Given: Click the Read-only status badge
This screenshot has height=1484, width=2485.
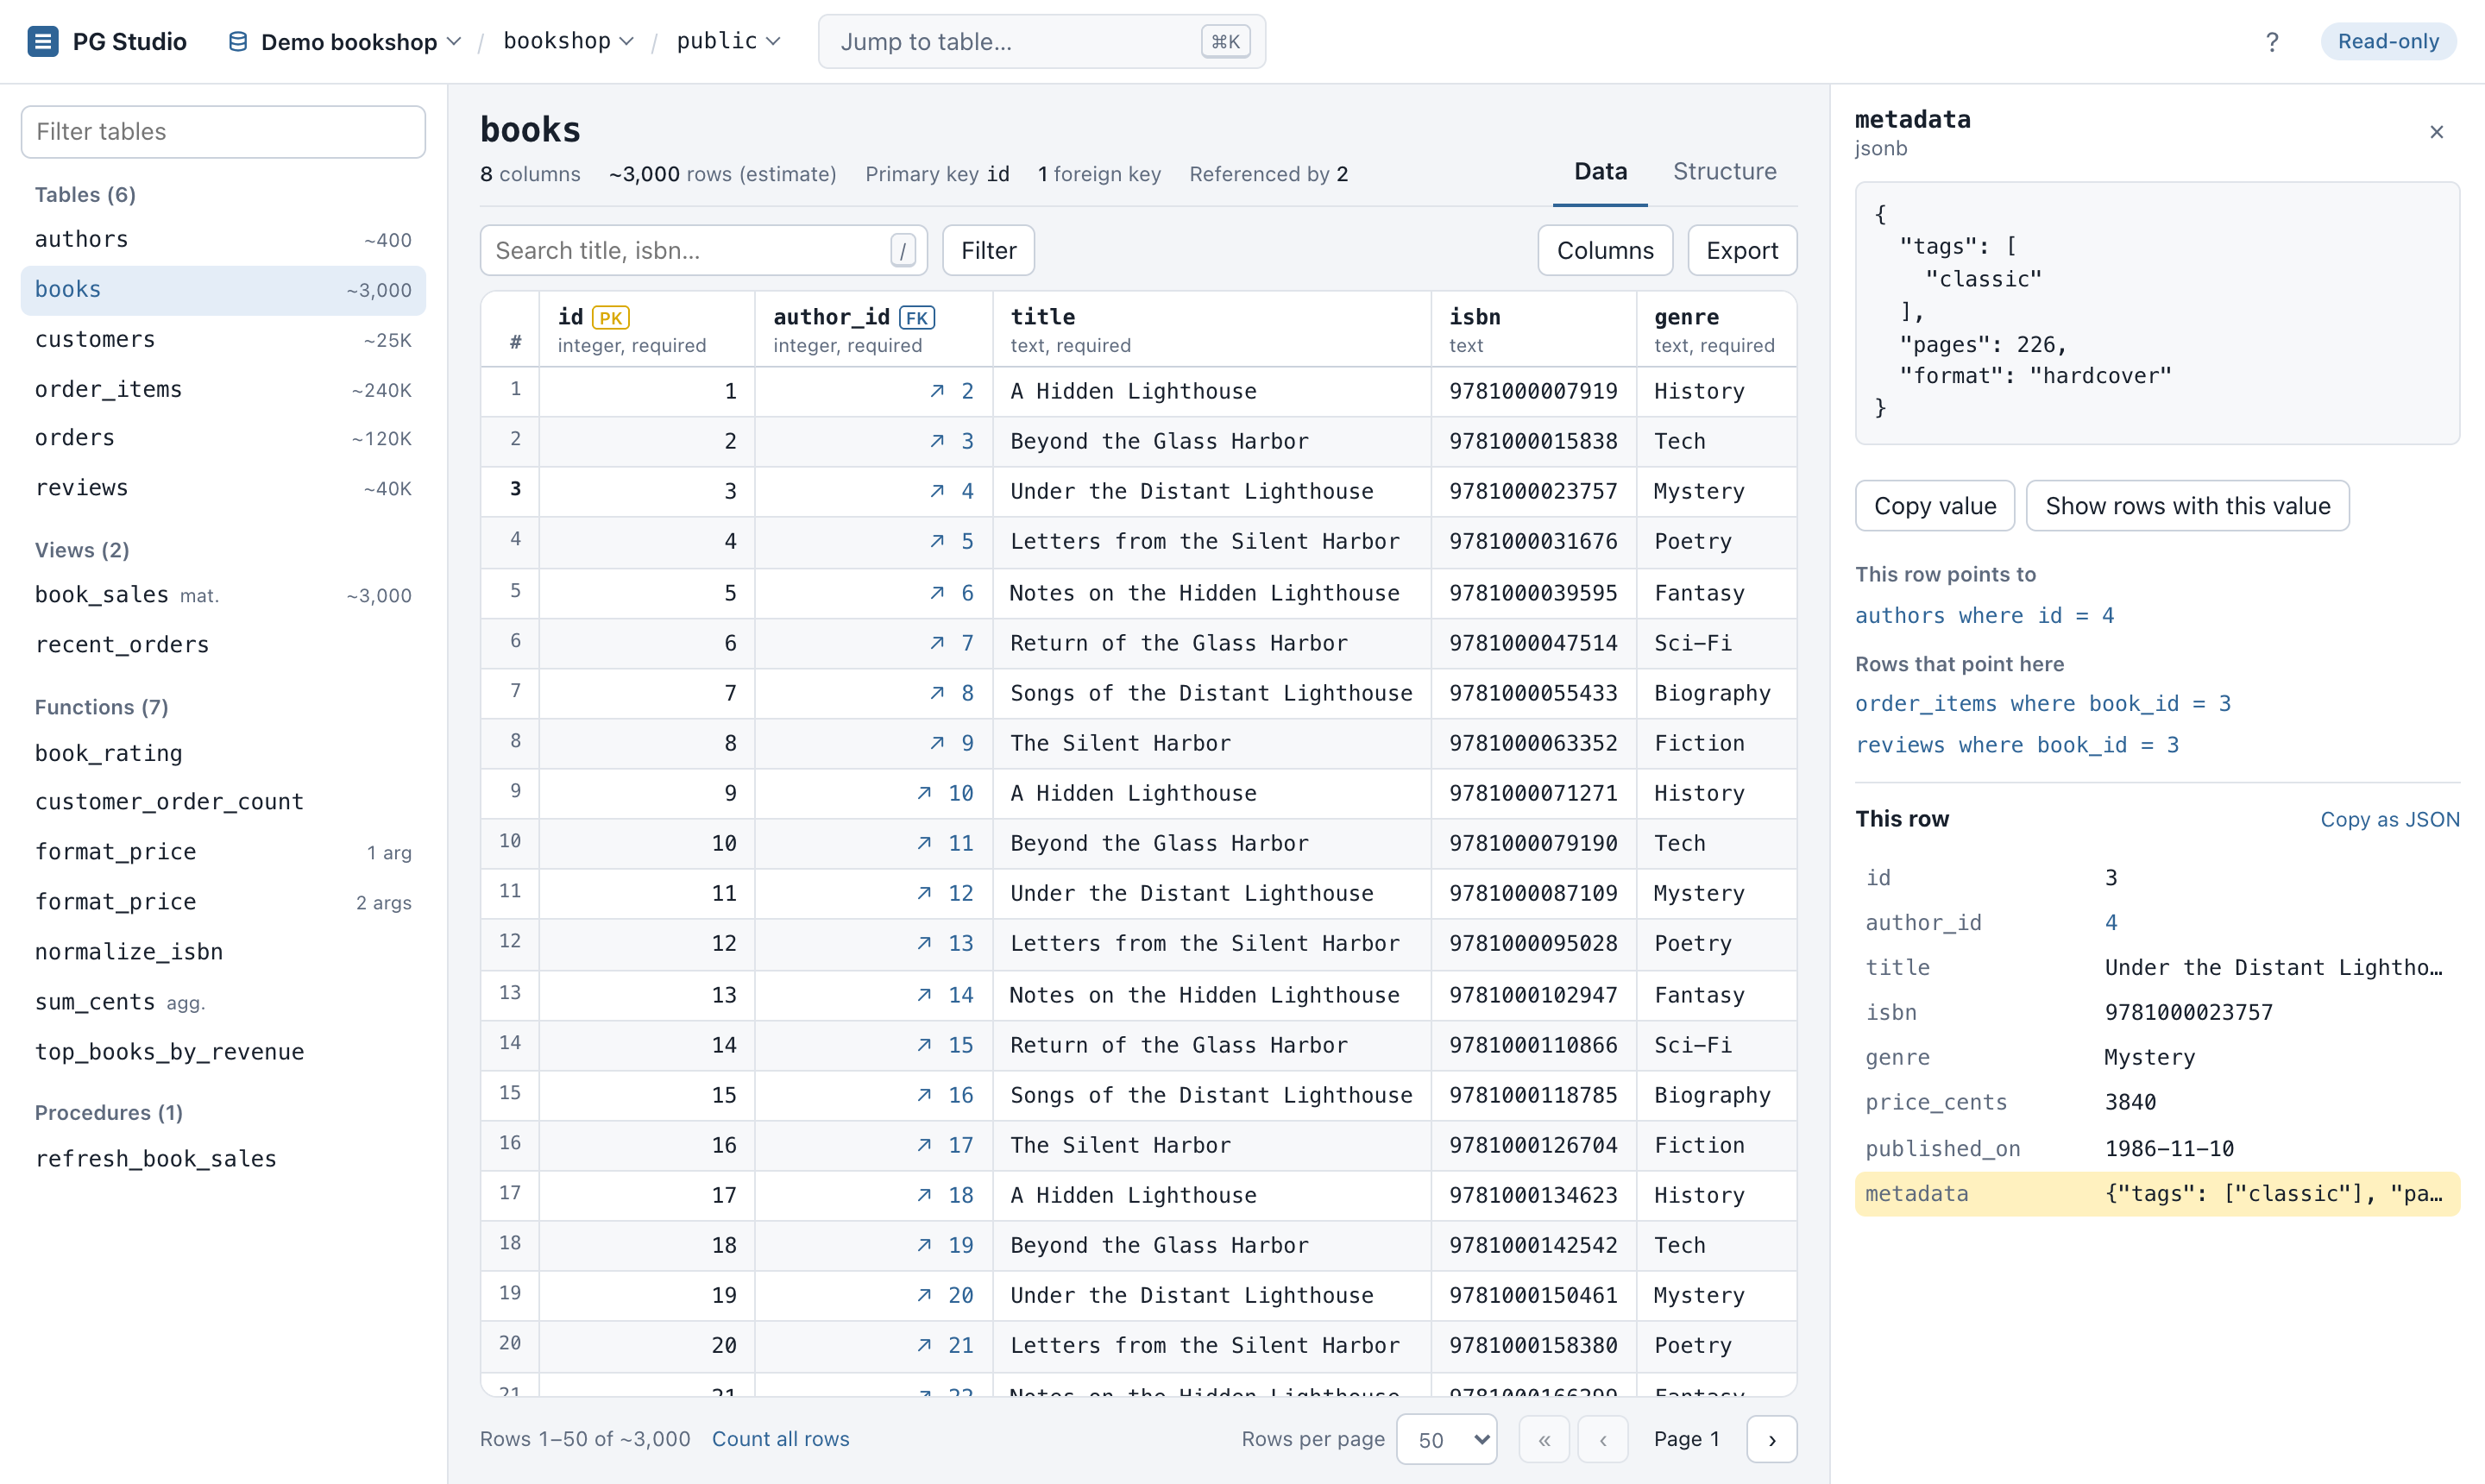Looking at the screenshot, I should click(x=2388, y=41).
